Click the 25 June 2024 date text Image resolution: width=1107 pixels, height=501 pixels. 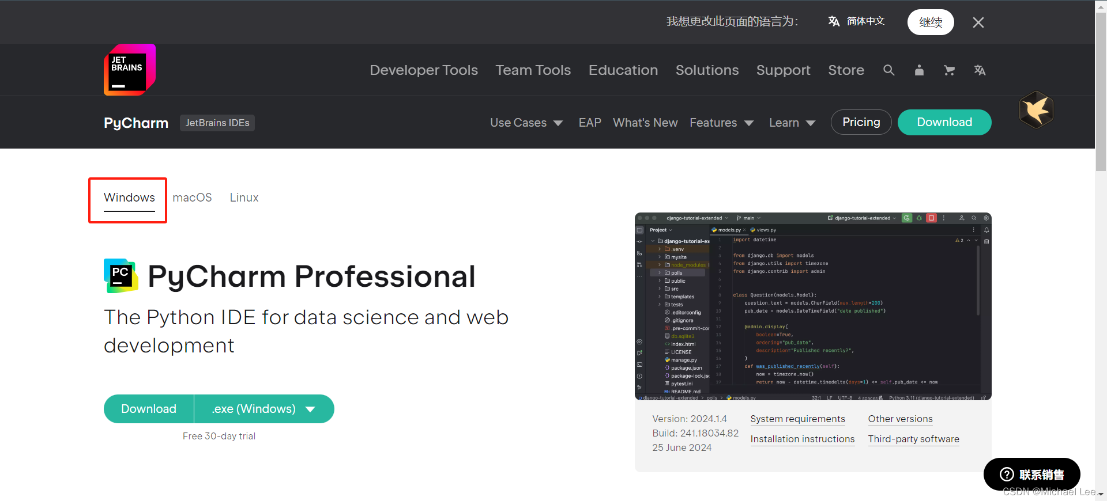[x=681, y=447]
